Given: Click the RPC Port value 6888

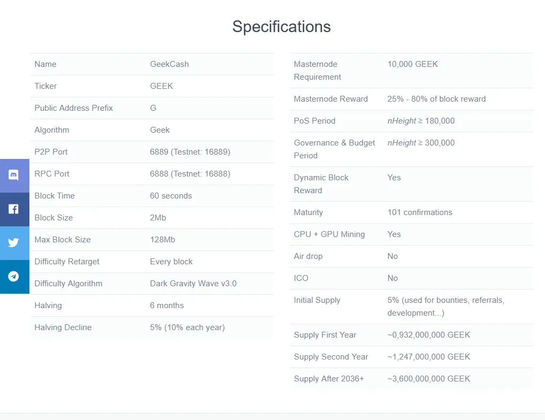Looking at the screenshot, I should 190,174.
